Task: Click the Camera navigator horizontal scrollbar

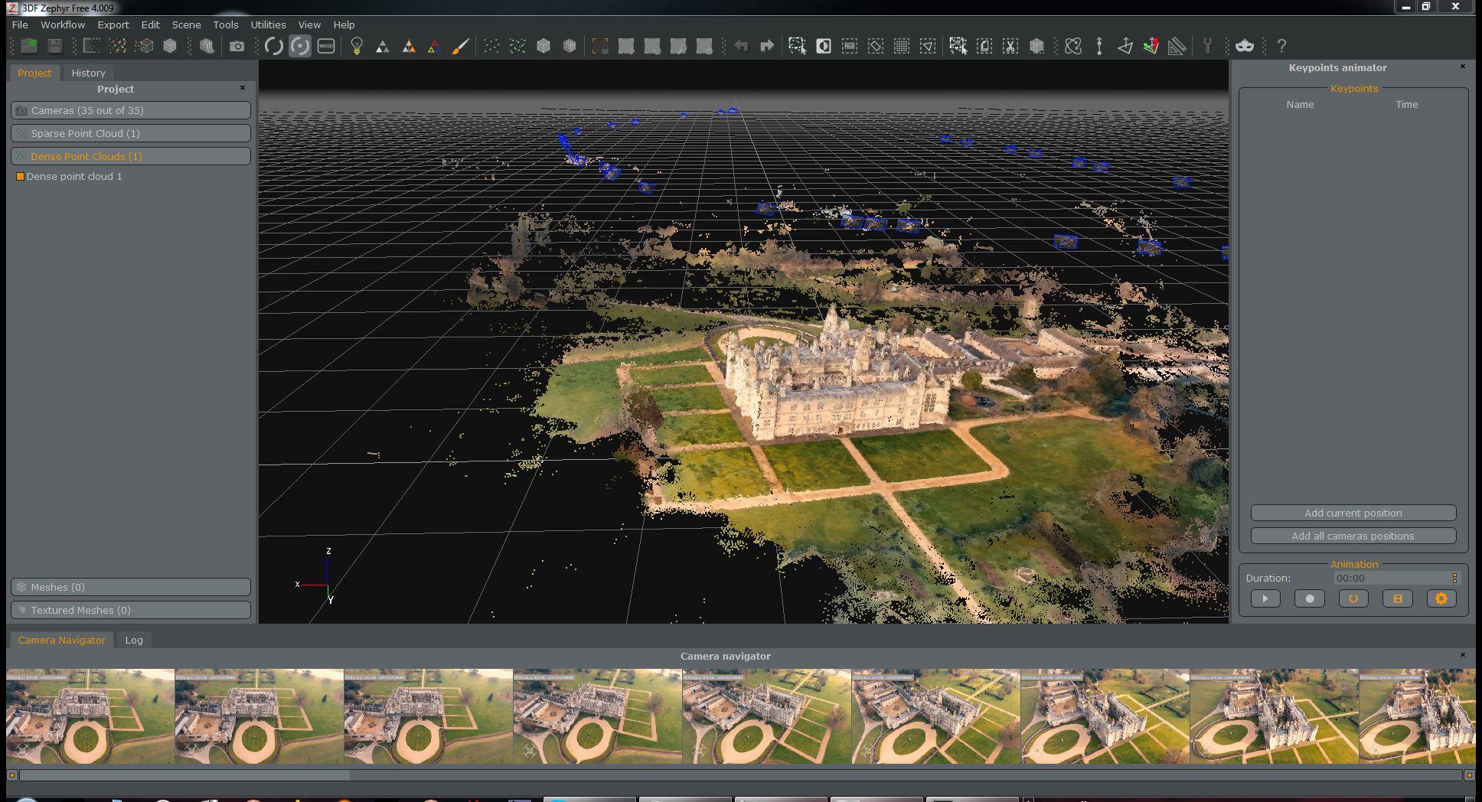Action: 184,775
